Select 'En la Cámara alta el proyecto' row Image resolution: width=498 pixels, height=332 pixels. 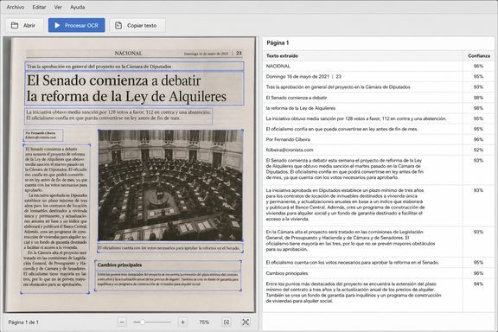pos(379,241)
